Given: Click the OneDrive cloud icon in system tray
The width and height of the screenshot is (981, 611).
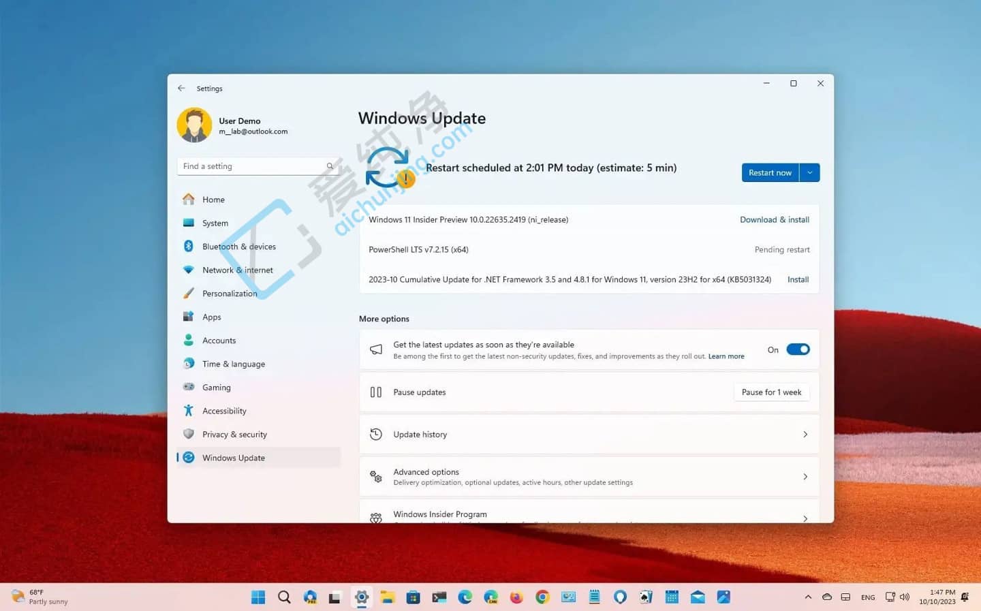Looking at the screenshot, I should tap(827, 597).
